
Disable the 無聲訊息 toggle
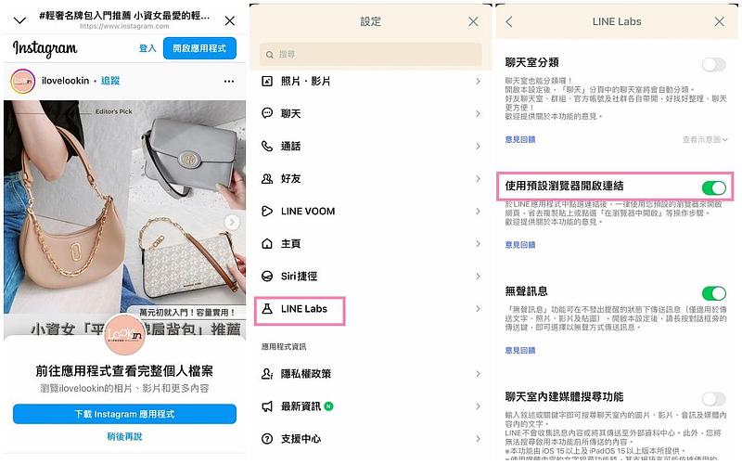(x=713, y=293)
